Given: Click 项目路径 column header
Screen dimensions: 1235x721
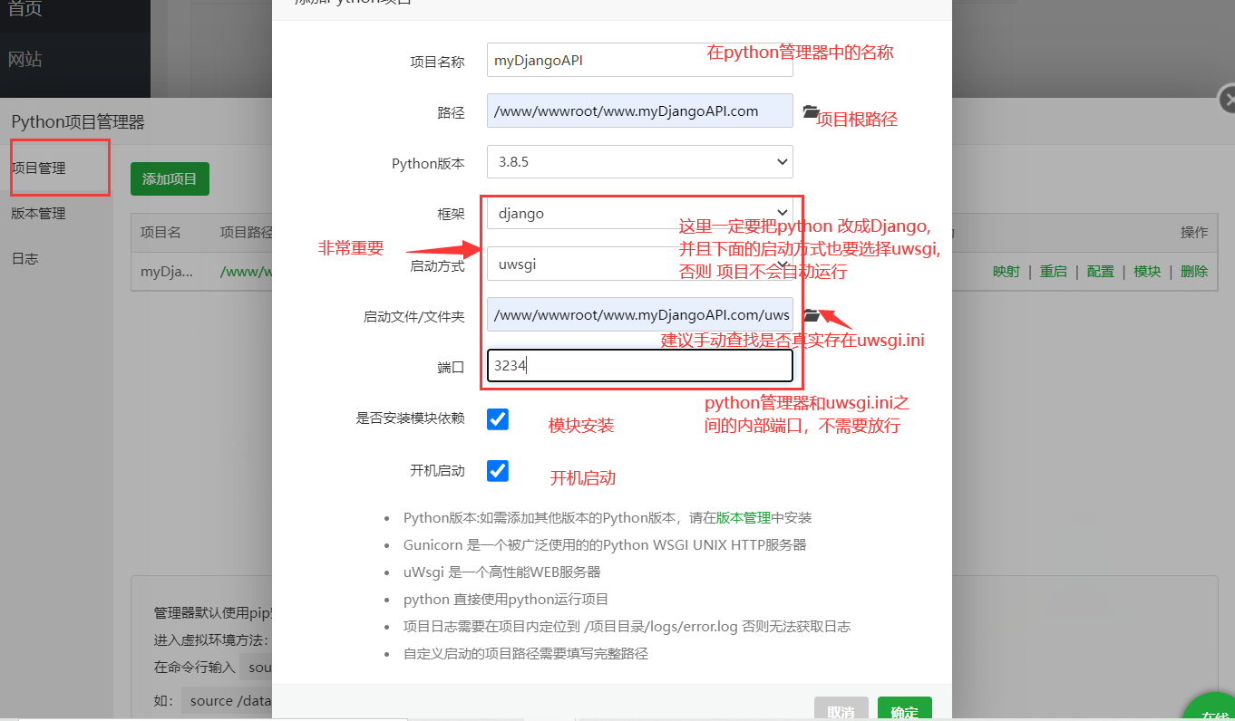Looking at the screenshot, I should coord(246,232).
